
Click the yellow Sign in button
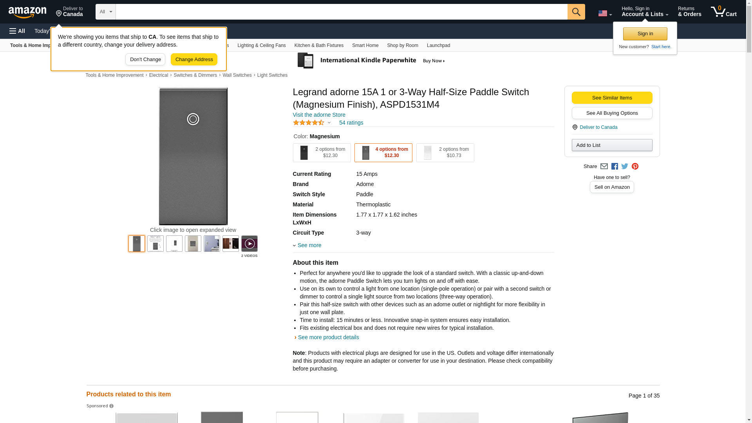coord(645,34)
